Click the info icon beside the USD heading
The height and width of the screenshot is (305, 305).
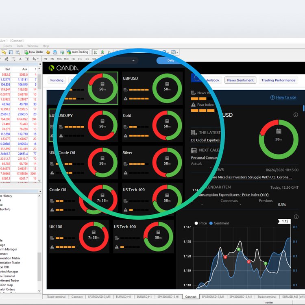pos(296,115)
